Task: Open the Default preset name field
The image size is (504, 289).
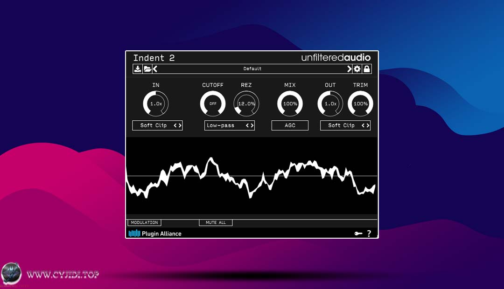Action: (x=252, y=69)
